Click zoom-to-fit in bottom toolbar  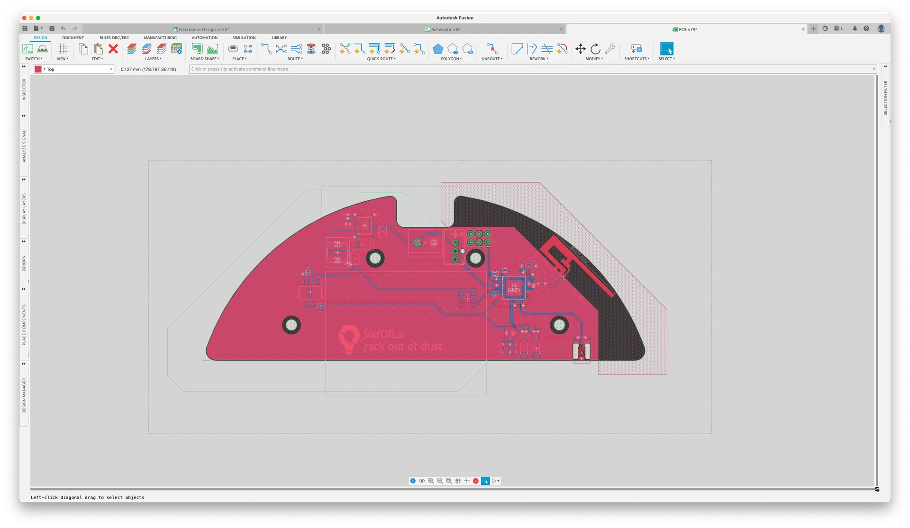click(x=449, y=481)
